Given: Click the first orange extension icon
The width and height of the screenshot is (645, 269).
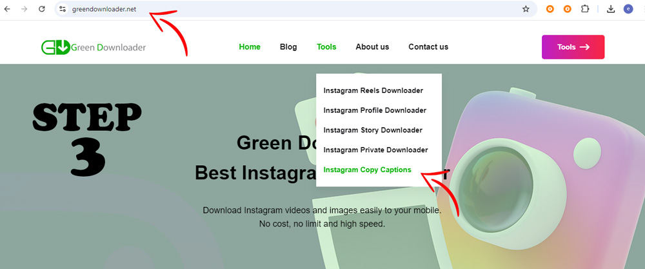Looking at the screenshot, I should pyautogui.click(x=550, y=9).
